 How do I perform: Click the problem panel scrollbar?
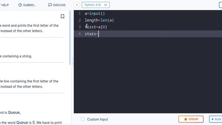(70, 38)
